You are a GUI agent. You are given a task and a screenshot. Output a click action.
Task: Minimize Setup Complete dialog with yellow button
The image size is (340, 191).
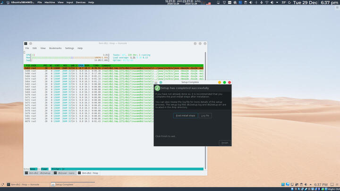point(220,83)
